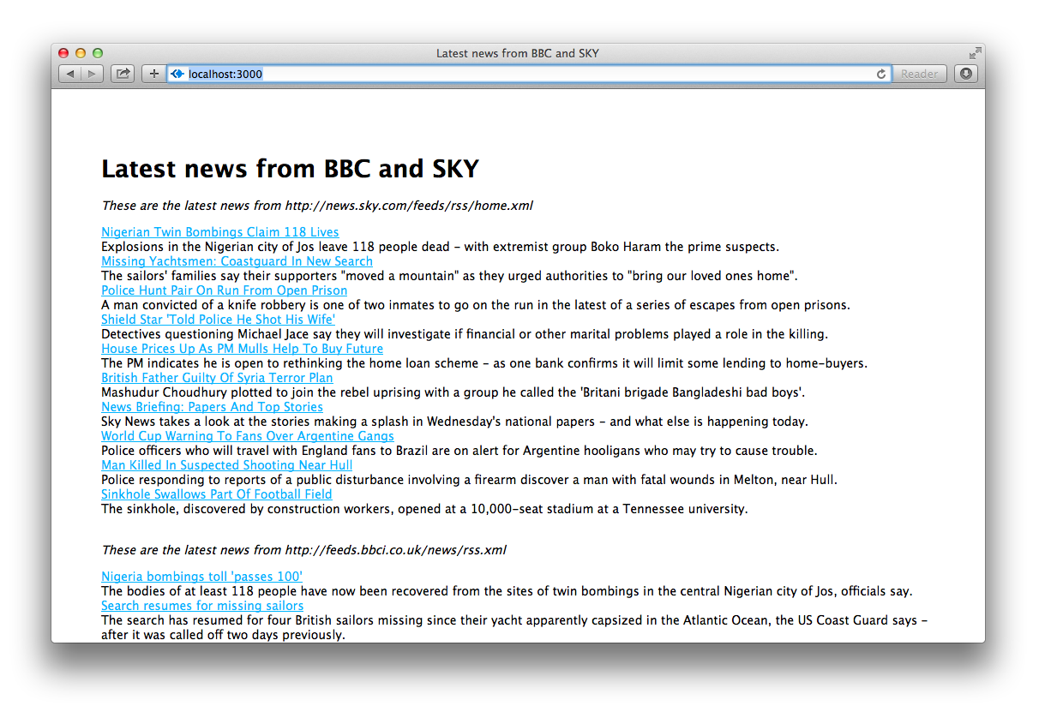Image resolution: width=1063 pixels, height=706 pixels.
Task: Focus the localhost:3000 address field
Action: coord(529,75)
